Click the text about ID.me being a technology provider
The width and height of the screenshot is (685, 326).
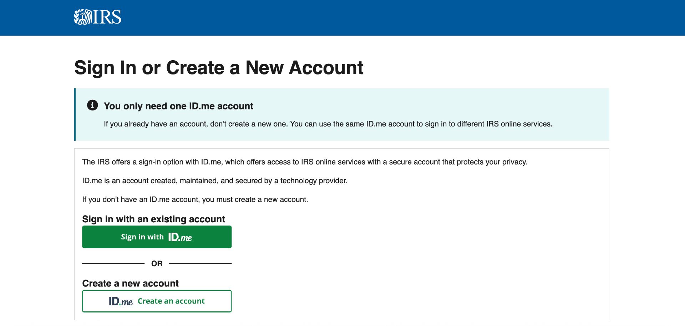click(x=215, y=181)
